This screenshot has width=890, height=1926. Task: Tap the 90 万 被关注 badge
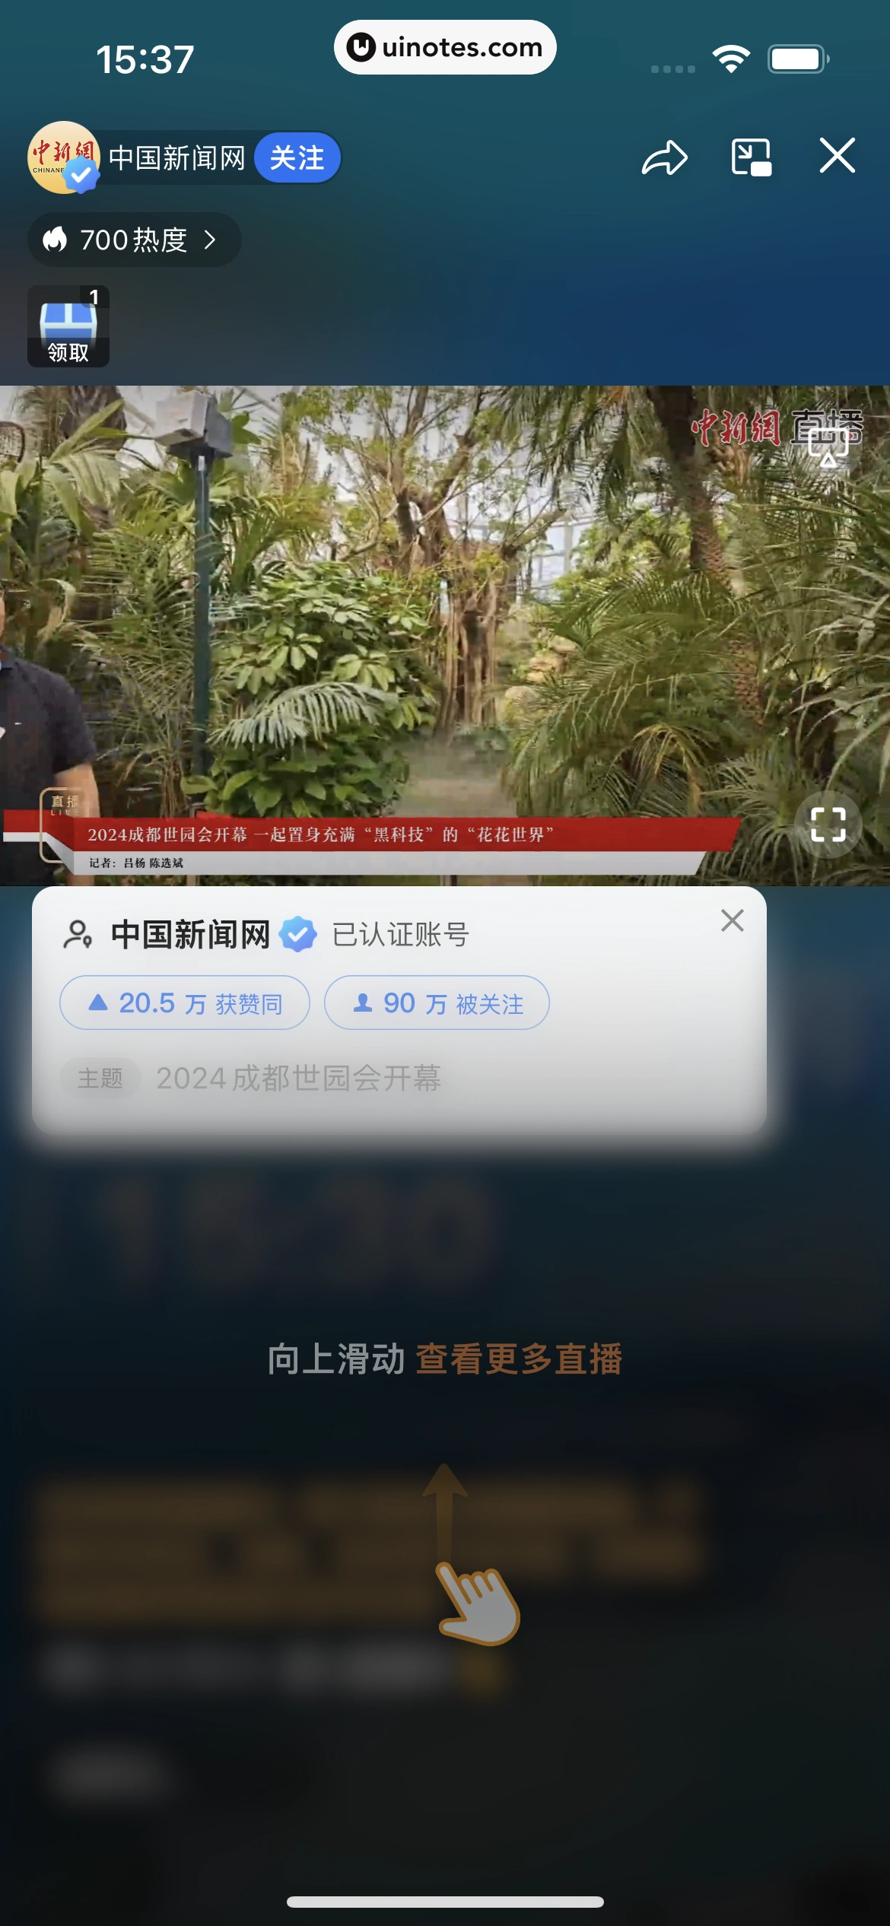[x=437, y=1003]
